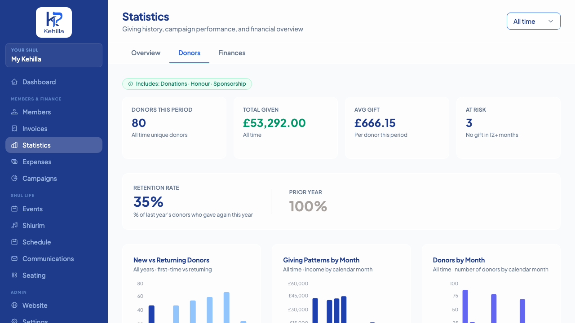Click the Kehilla logo in the sidebar
The height and width of the screenshot is (323, 575).
tap(54, 22)
